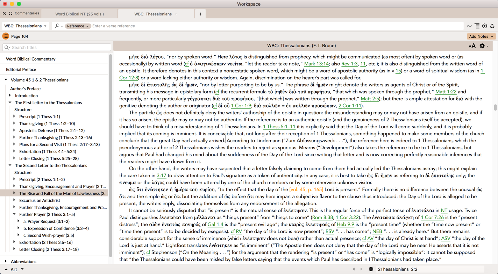498x274 pixels.
Task: Collapse The Second Letter to the Thessalonians
Action: (10, 165)
